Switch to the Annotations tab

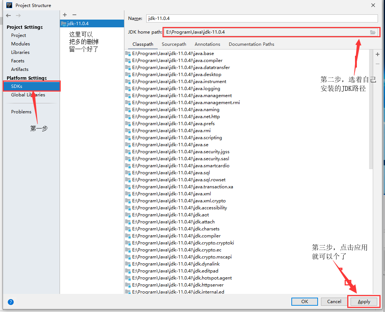click(x=207, y=44)
